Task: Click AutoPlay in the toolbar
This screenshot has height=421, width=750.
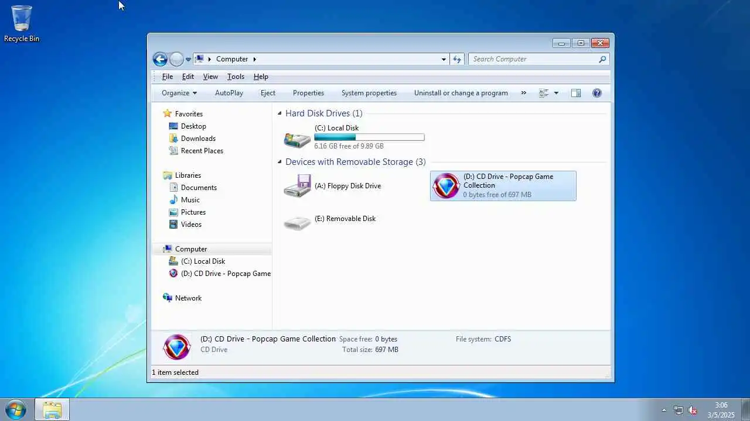Action: click(229, 93)
